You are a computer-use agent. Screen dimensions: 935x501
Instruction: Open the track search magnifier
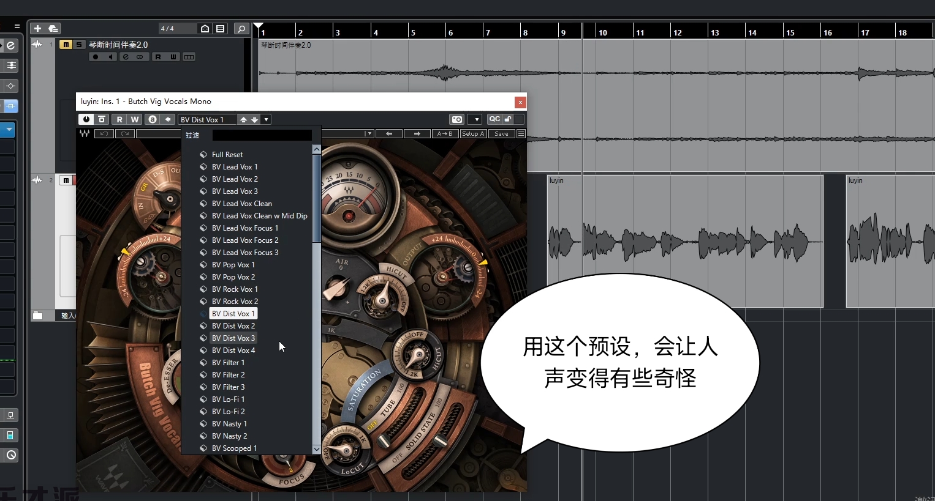241,29
